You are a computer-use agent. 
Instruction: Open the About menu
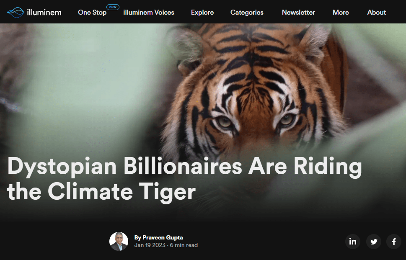point(377,13)
